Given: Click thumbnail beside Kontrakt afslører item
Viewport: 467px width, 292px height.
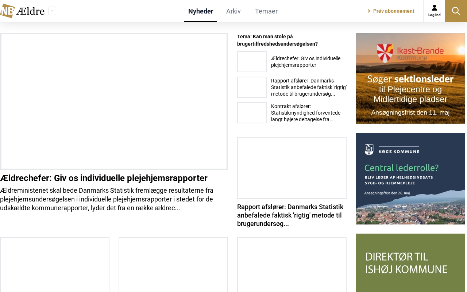Looking at the screenshot, I should 252,113.
